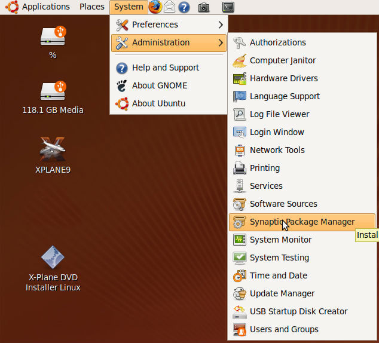
Task: Launch Computer Janitor
Action: coord(302,60)
